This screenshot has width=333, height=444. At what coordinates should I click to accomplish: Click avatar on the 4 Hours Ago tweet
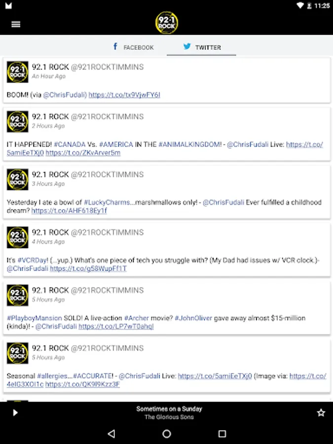18,237
